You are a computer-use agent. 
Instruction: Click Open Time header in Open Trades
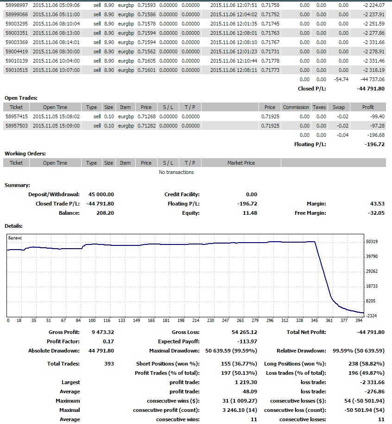click(55, 107)
